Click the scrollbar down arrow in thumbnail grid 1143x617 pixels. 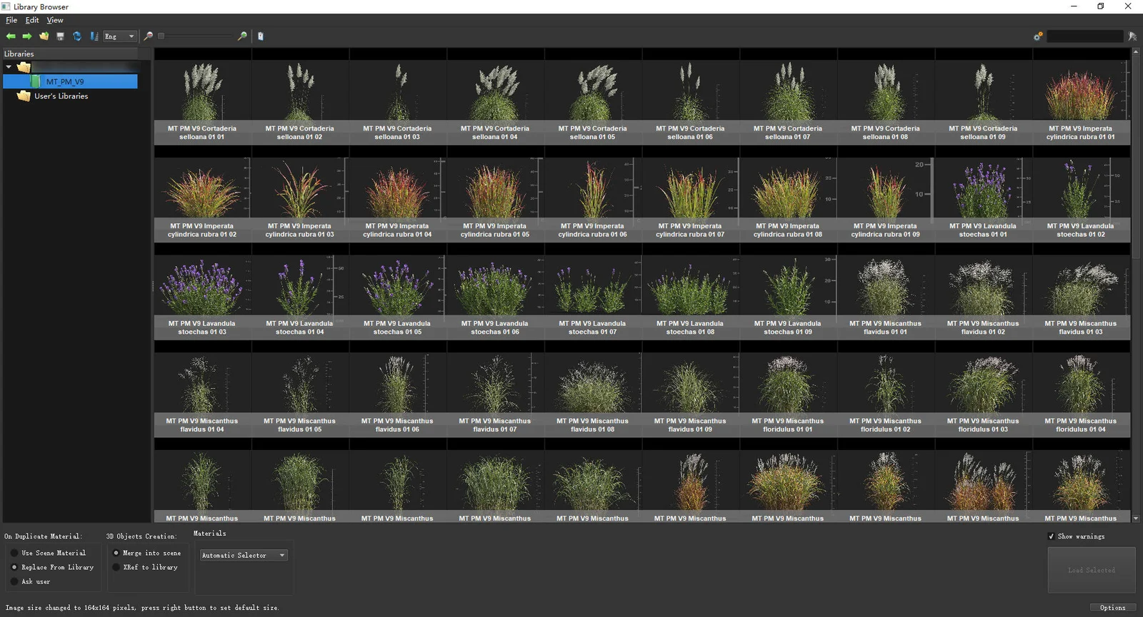pos(1136,519)
